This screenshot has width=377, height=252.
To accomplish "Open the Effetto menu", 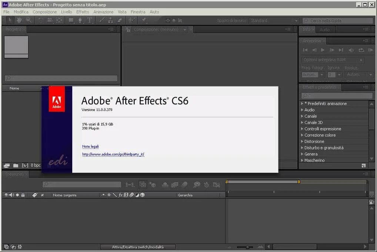I will pos(83,12).
